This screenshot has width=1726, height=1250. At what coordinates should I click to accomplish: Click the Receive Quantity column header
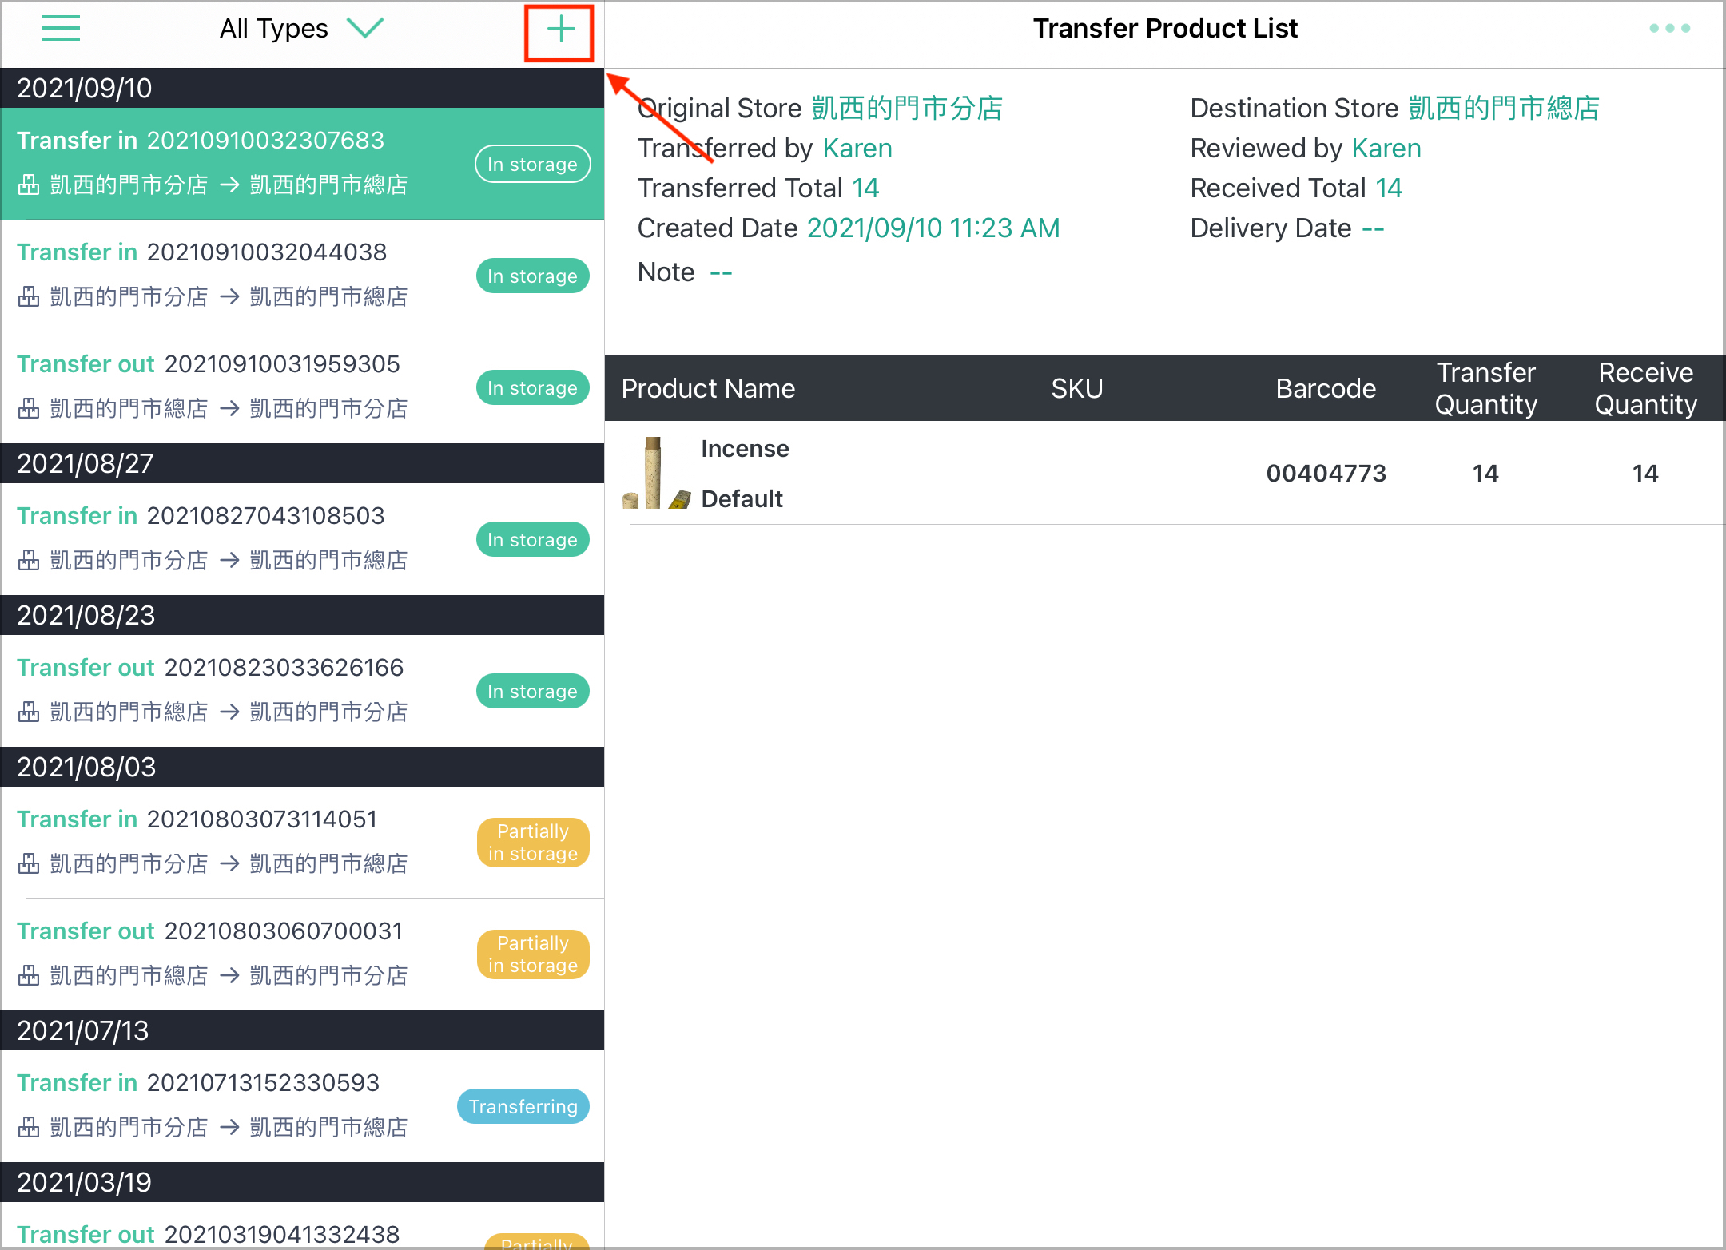[x=1646, y=389]
